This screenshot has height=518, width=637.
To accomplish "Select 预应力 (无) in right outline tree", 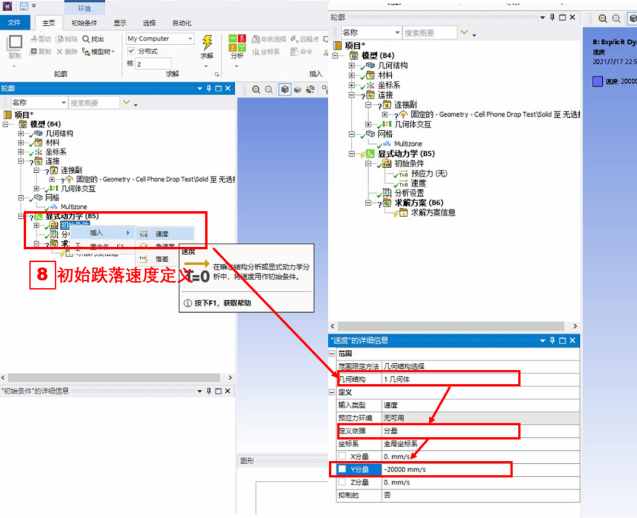I will [x=429, y=173].
